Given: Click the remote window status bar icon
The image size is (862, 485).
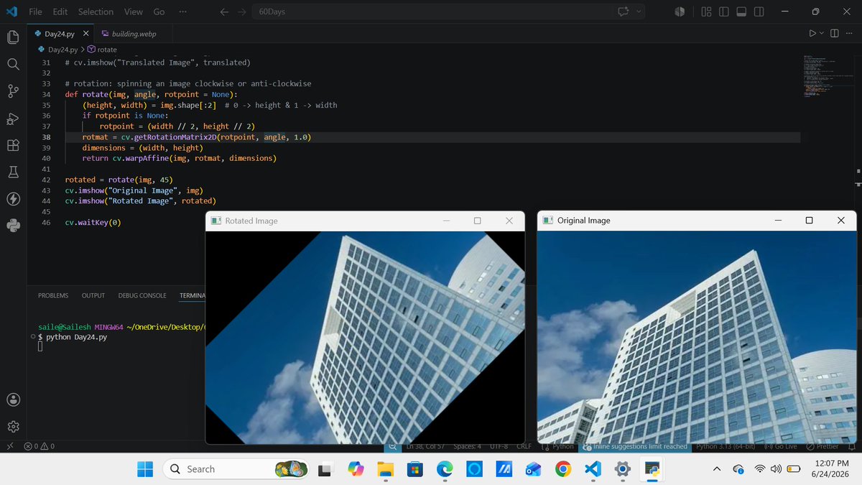Looking at the screenshot, I should click(x=9, y=446).
